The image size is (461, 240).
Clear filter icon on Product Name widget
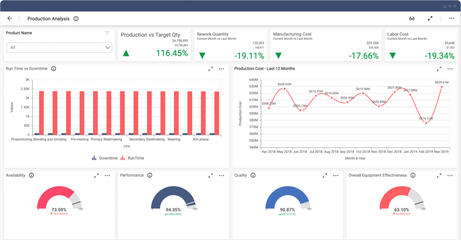tap(107, 33)
